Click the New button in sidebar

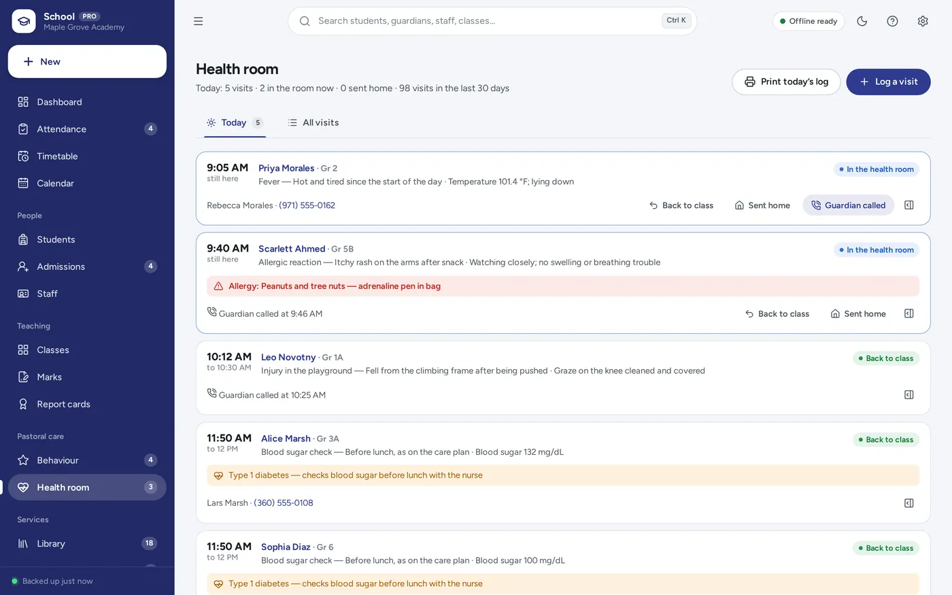pyautogui.click(x=87, y=62)
